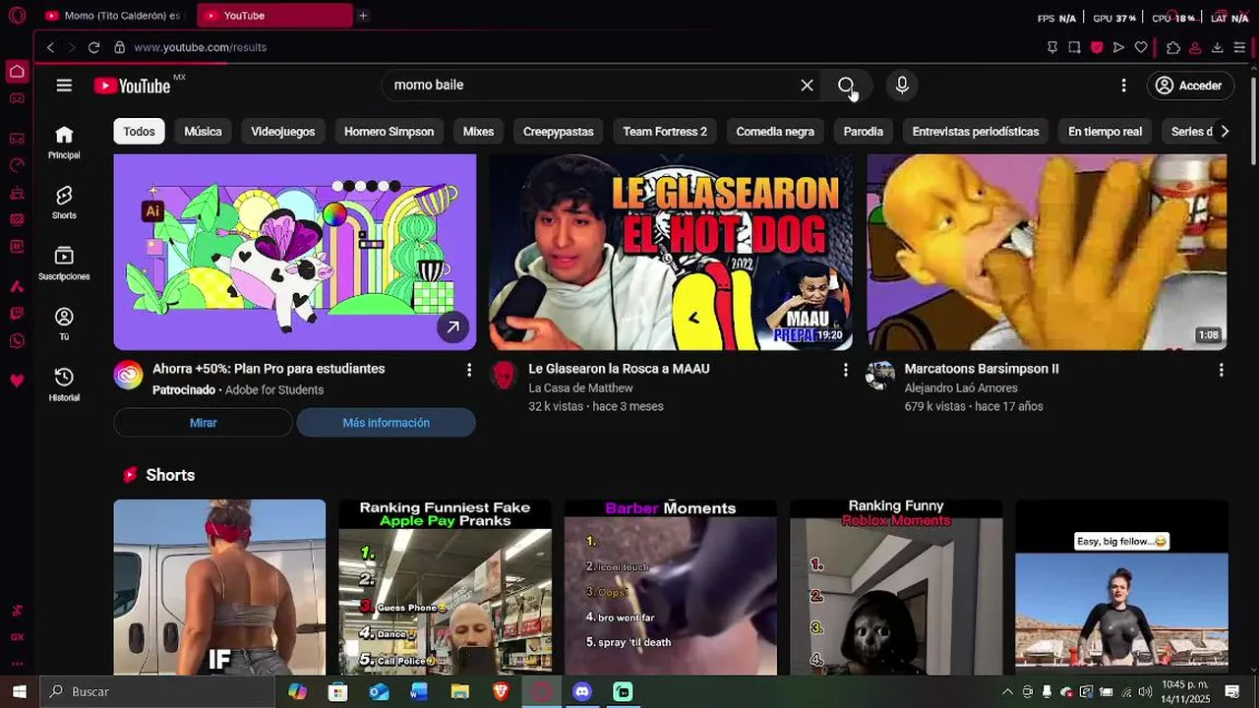
Task: Open options menu for the Adobe sponsored ad
Action: (x=468, y=370)
